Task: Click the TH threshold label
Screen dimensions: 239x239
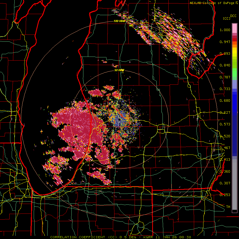Action: click(228, 207)
